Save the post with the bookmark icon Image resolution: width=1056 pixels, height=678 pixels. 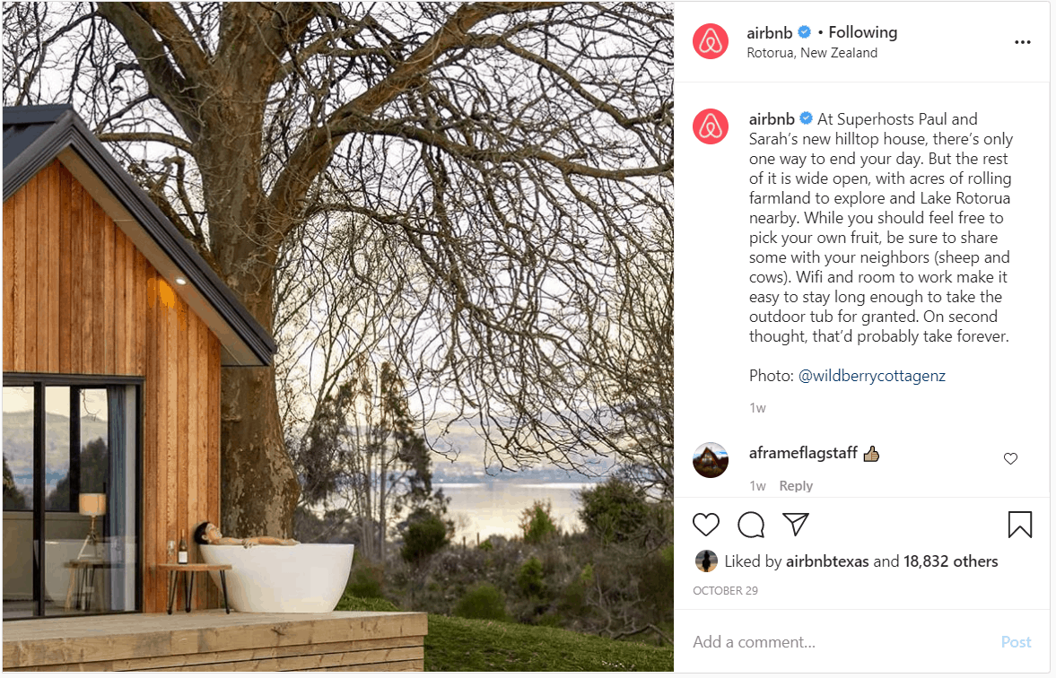click(1019, 525)
